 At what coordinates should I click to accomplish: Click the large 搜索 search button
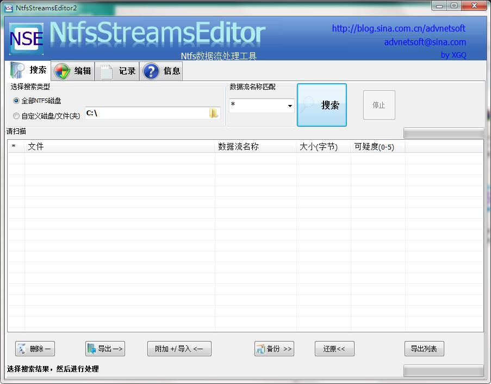[321, 105]
